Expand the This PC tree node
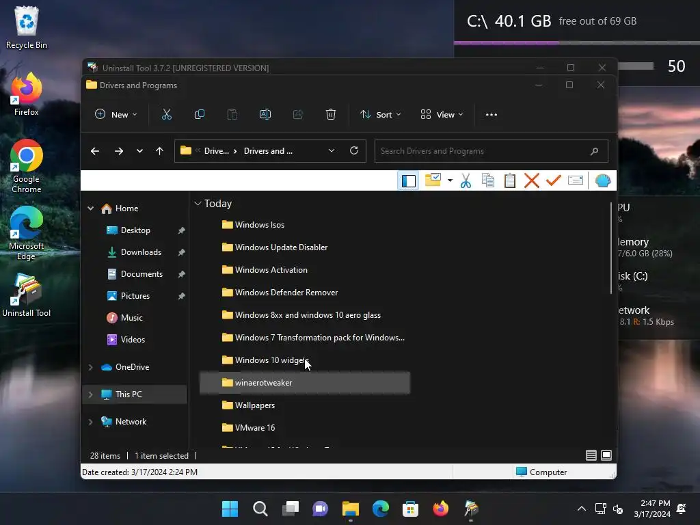 point(91,394)
